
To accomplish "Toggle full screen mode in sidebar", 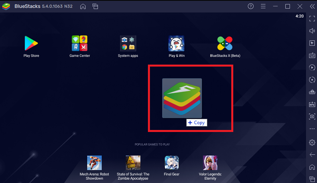I will tap(312, 19).
